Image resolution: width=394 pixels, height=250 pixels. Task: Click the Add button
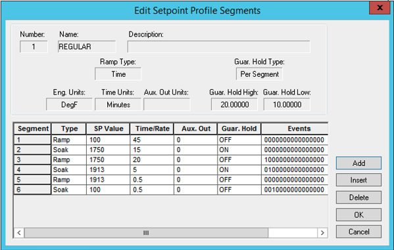point(358,163)
